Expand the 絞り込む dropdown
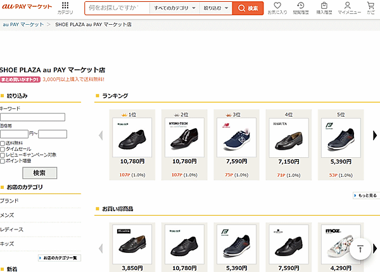Screen dimensions: 380x272 point(215,8)
